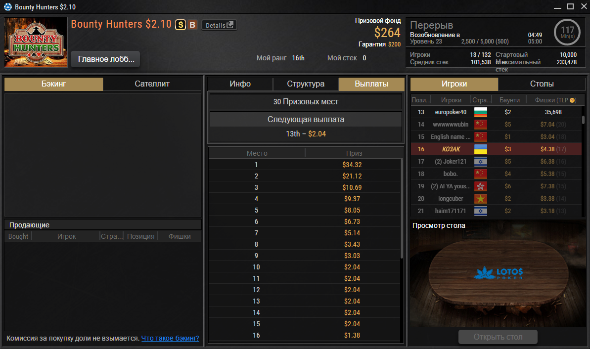This screenshot has width=590, height=349.
Task: Click the Hong Kong flag in row 19
Action: tap(481, 186)
